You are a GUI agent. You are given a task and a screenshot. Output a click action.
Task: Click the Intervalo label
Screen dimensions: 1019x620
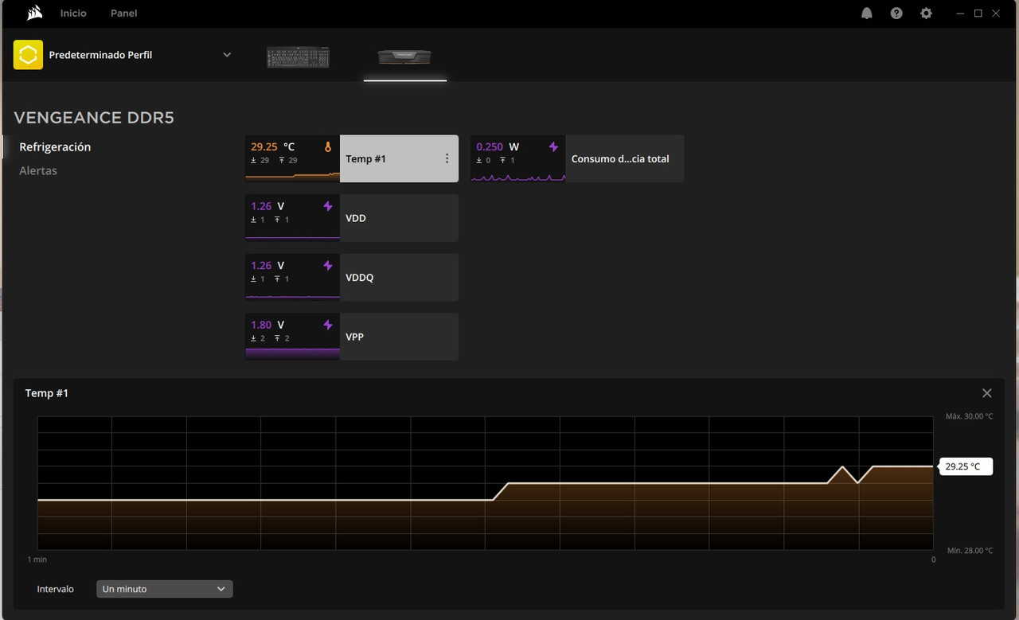point(56,589)
